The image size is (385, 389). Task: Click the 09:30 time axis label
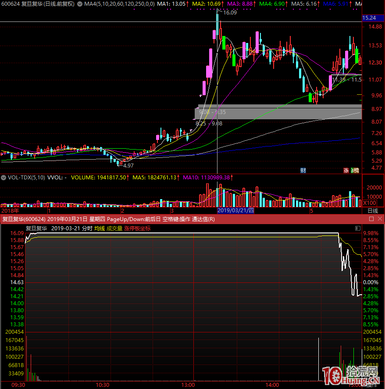tap(18, 385)
